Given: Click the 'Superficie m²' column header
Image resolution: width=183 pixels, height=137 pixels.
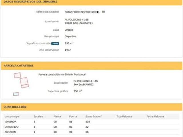Looking at the screenshot, I should [x=94, y=116].
